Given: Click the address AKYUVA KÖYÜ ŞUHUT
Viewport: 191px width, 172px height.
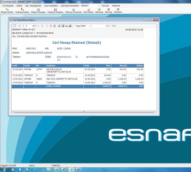Looking at the screenshot, I should coord(39,53).
